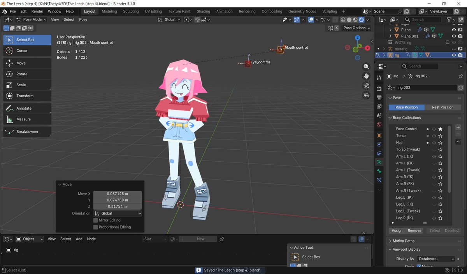Show the Torso (Tweak) collection
Screen dimensions: 467x274
[434, 150]
